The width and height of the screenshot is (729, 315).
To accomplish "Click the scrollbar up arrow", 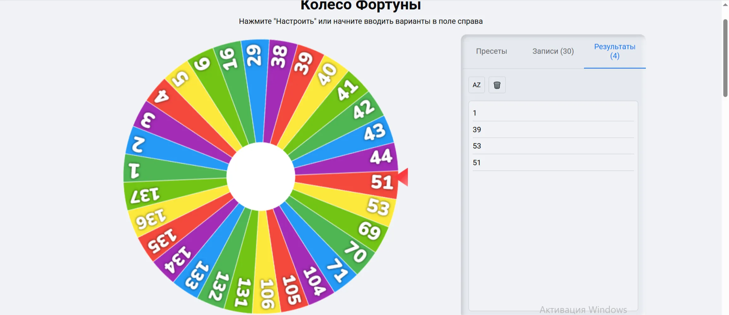I will [725, 4].
